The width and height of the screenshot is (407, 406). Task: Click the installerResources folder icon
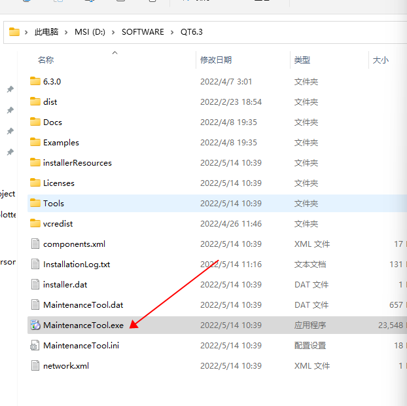(x=35, y=162)
